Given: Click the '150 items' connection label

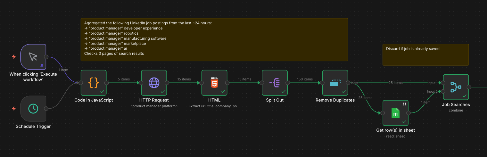Looking at the screenshot, I should 305,79.
